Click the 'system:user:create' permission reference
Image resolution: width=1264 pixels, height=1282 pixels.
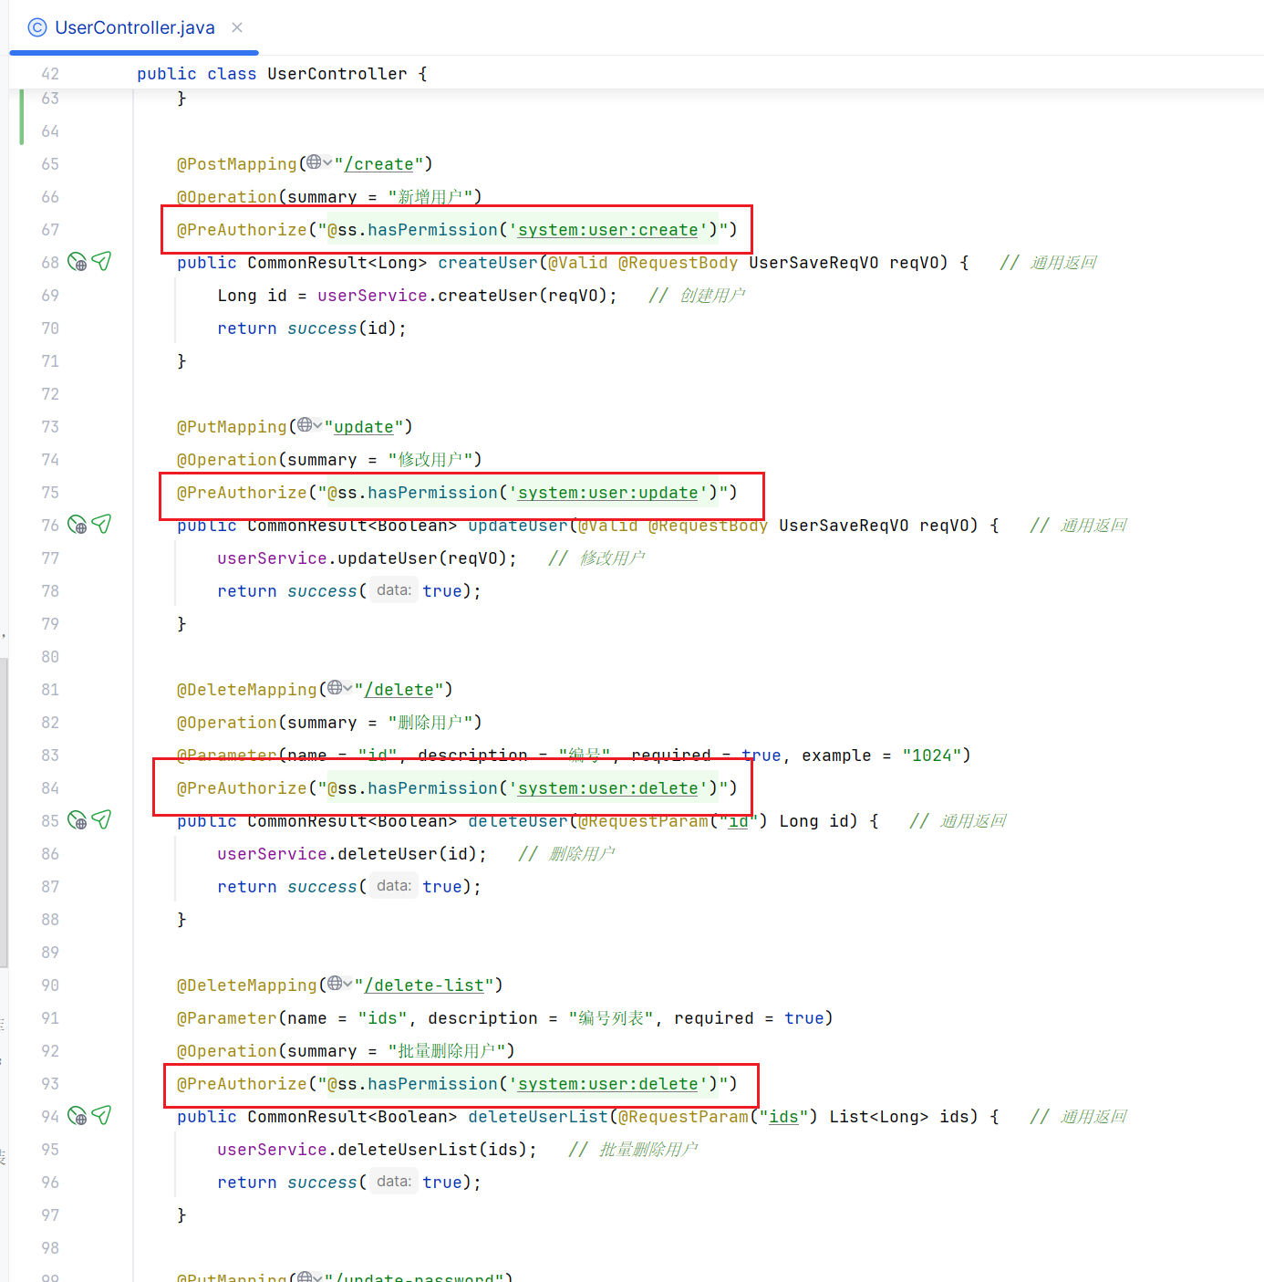click(x=607, y=230)
